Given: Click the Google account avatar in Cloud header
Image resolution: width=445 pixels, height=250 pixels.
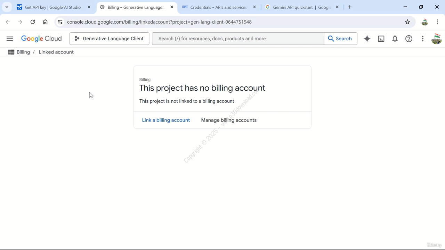Looking at the screenshot, I should [x=436, y=39].
